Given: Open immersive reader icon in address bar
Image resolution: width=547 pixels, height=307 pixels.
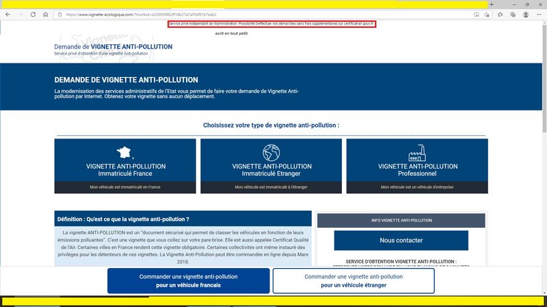Looking at the screenshot, I should pyautogui.click(x=476, y=14).
